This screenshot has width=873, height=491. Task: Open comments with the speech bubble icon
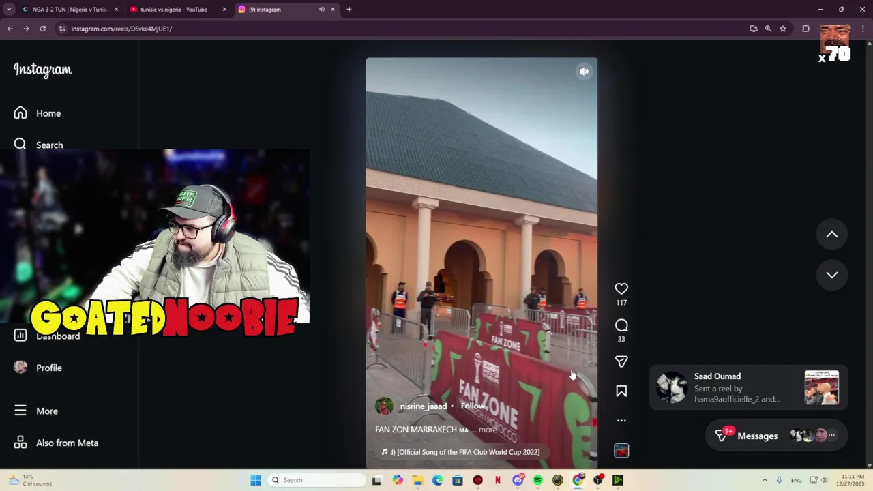click(621, 325)
